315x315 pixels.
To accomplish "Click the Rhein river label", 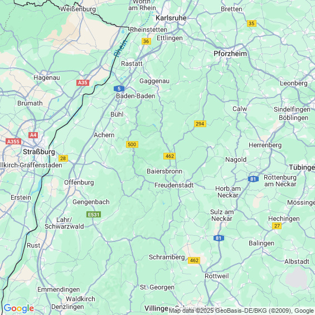I will pos(120,49).
